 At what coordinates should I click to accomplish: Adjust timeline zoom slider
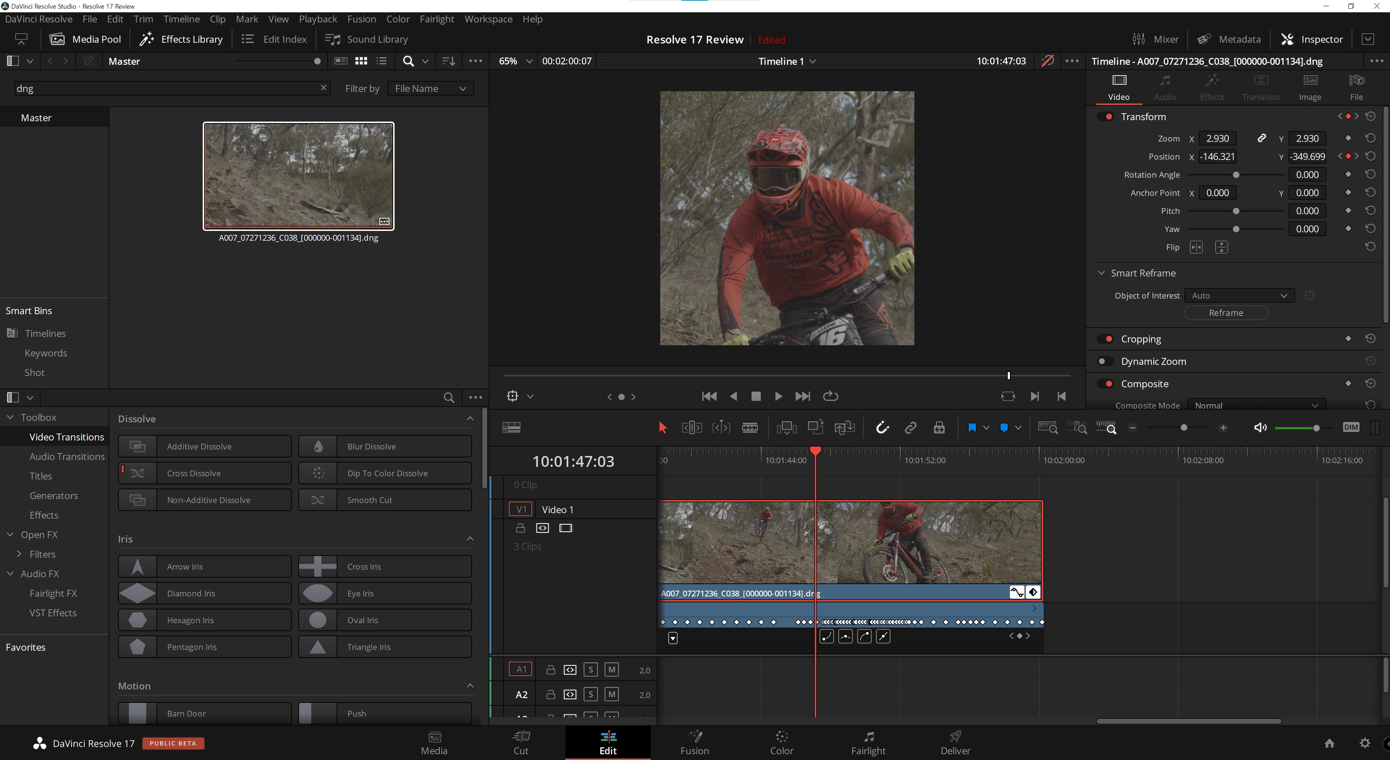[1184, 428]
